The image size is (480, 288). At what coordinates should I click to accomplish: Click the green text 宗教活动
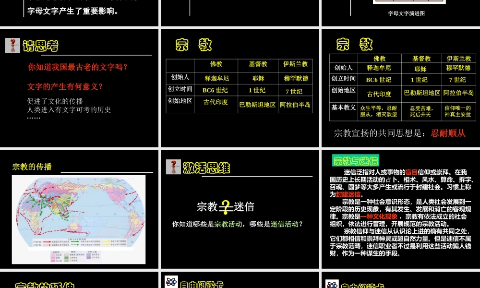[228, 224]
